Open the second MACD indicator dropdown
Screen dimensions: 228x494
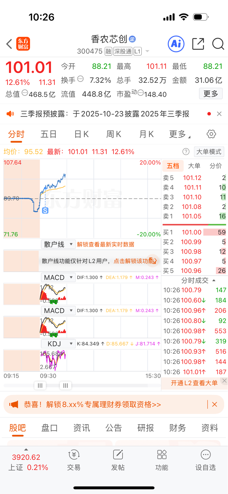[58, 311]
